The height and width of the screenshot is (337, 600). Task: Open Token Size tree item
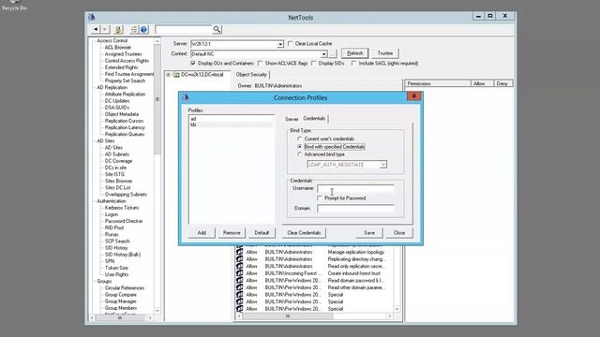[x=116, y=268]
